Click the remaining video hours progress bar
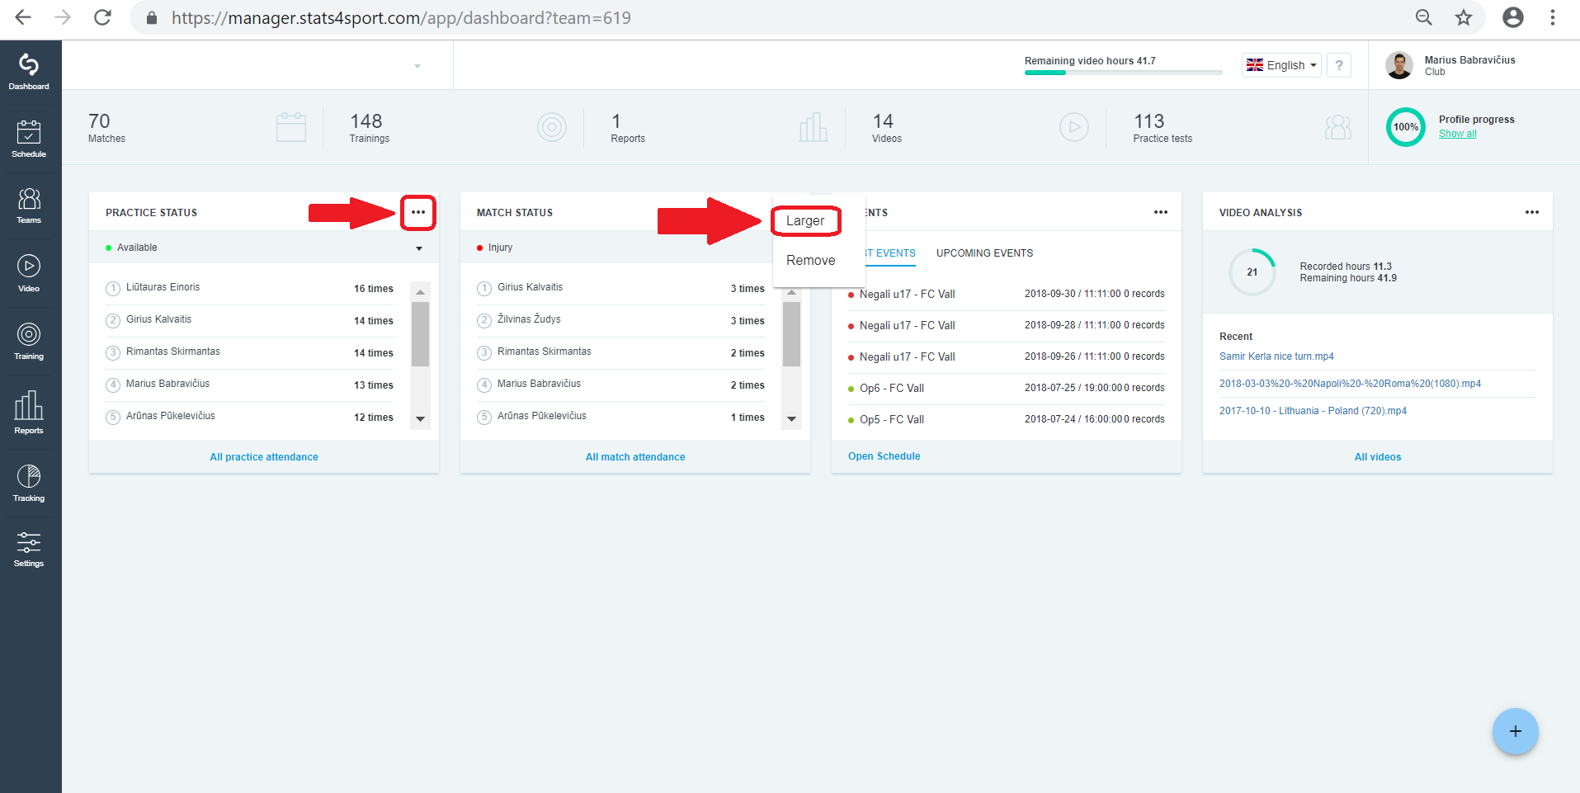This screenshot has height=793, width=1580. click(1123, 73)
